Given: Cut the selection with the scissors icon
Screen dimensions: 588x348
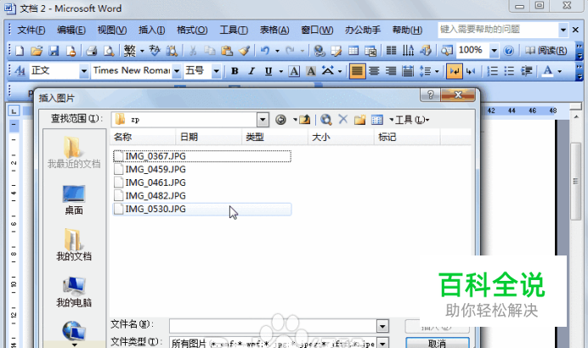Looking at the screenshot, I should (x=193, y=51).
